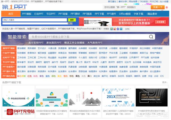The width and height of the screenshot is (171, 120).
Task: Open the Office教程 menu item
Action: [125, 14]
